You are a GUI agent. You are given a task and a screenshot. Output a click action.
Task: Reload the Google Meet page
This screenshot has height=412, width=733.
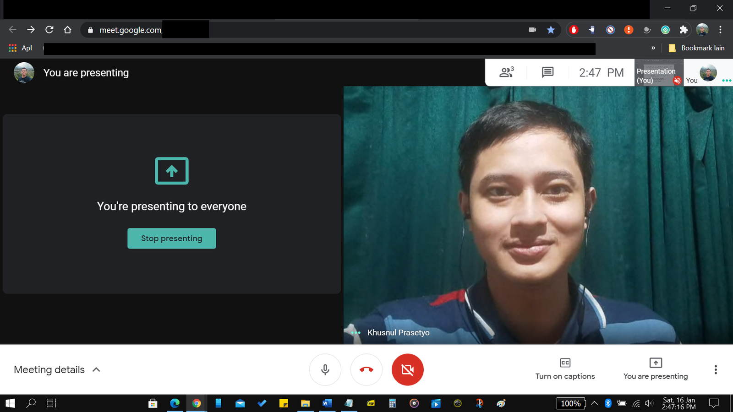(x=49, y=30)
